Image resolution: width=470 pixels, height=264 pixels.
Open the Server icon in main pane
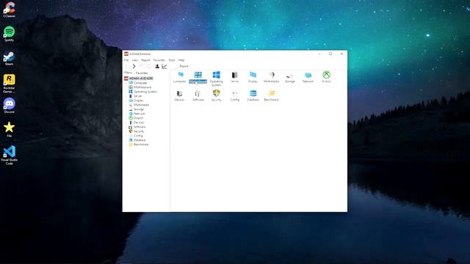click(x=235, y=77)
